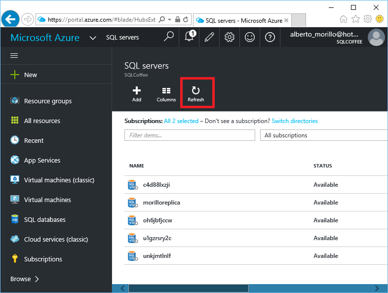Open the Azure help question mark

(x=270, y=37)
